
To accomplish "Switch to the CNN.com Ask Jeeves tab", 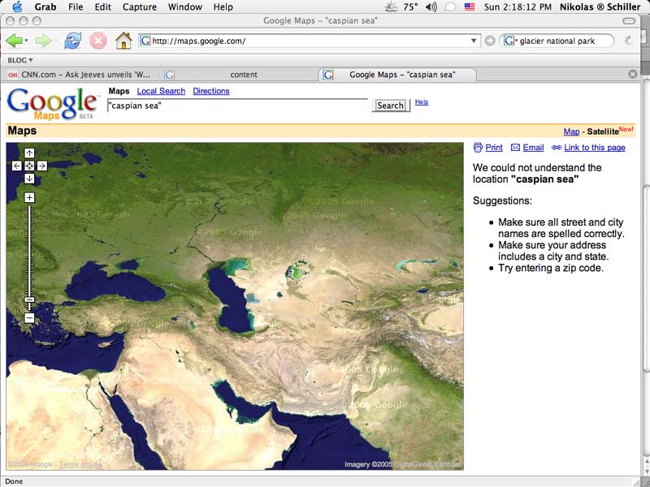I will (80, 75).
